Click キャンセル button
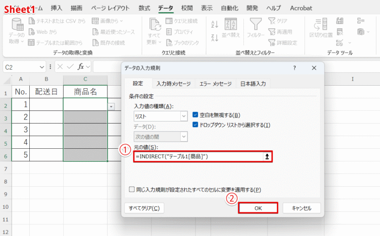Screen dimensions: 380x236 coord(301,208)
